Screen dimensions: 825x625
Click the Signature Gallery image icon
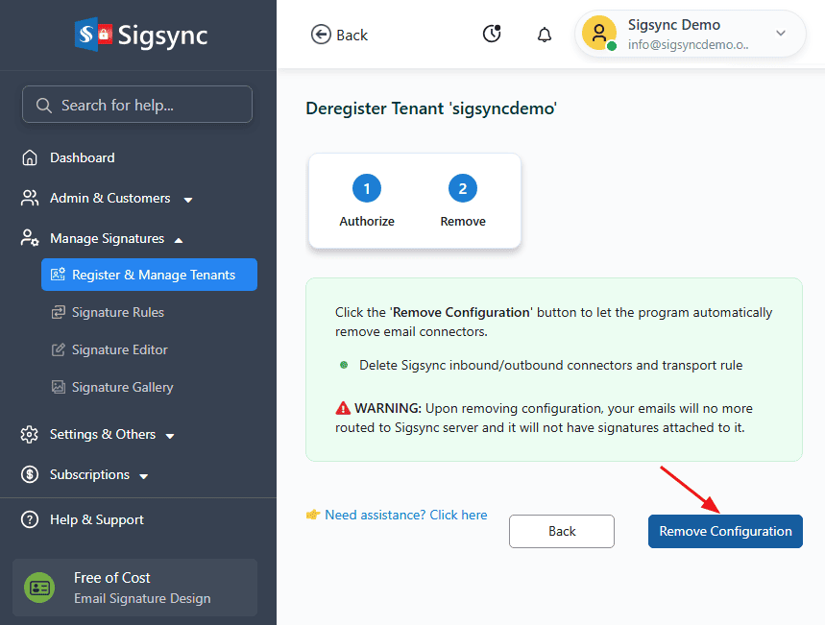[58, 387]
